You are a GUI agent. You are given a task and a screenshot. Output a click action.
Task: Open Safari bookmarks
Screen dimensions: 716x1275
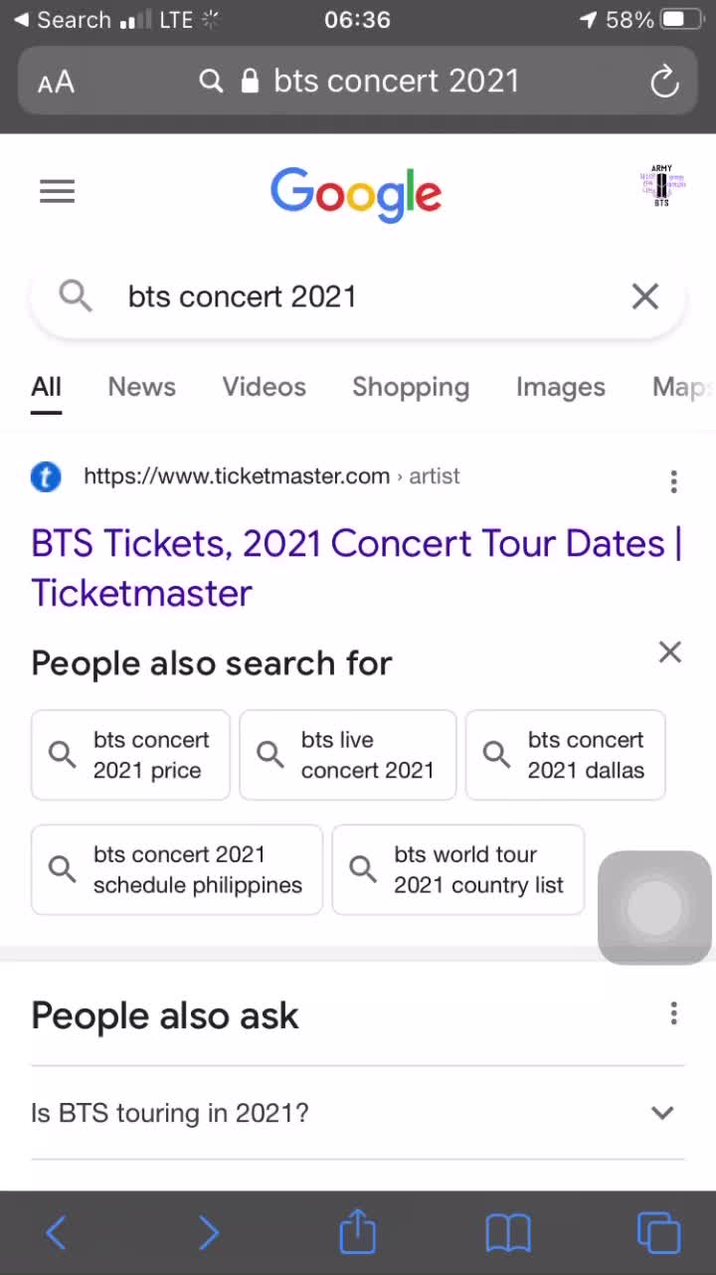click(508, 1233)
